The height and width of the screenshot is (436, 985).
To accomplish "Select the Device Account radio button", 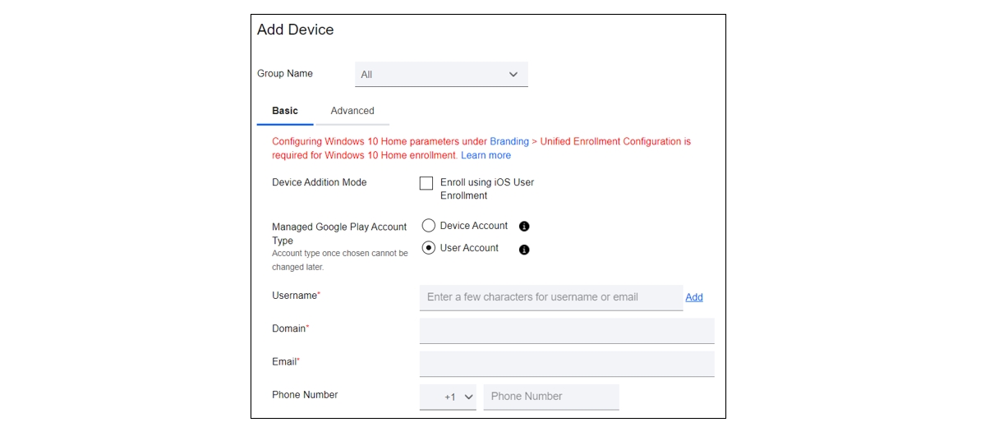I will click(429, 226).
